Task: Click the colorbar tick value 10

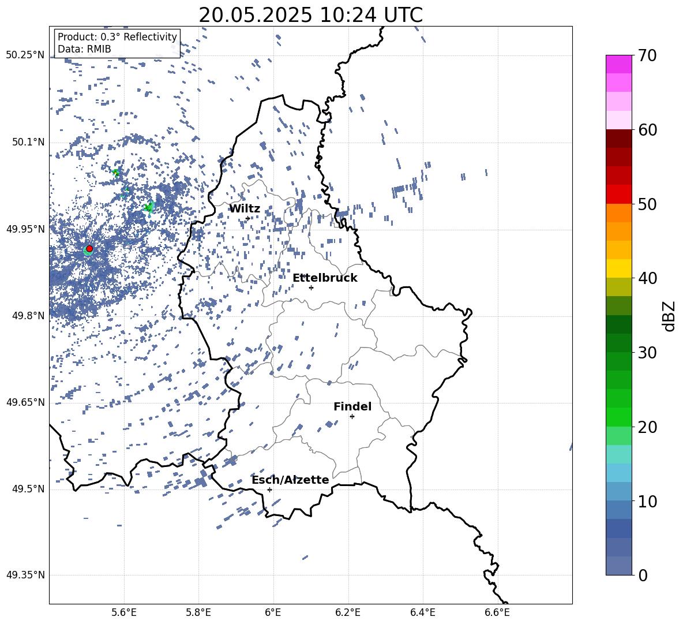Action: pos(647,501)
